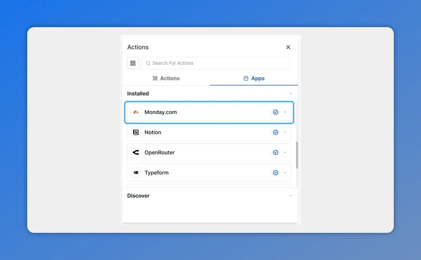Click the bag icon on Apps tab
Image resolution: width=421 pixels, height=260 pixels.
[246, 78]
